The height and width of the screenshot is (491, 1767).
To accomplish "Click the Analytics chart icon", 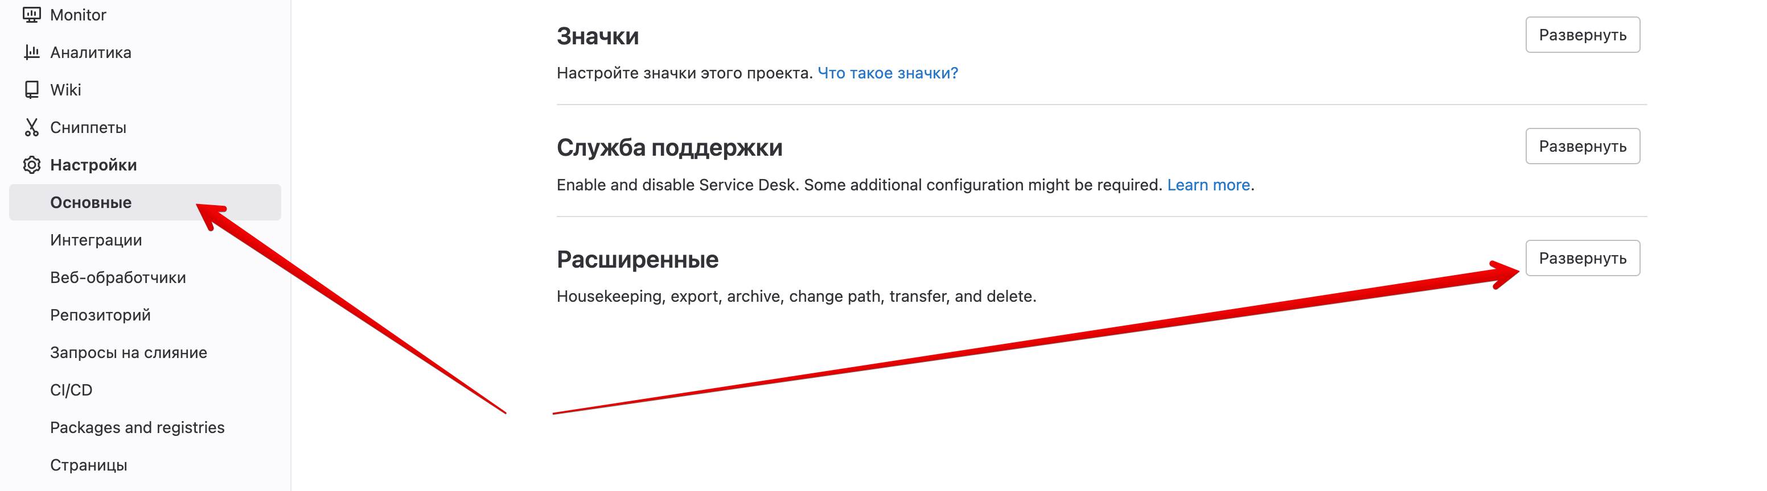I will pos(31,52).
